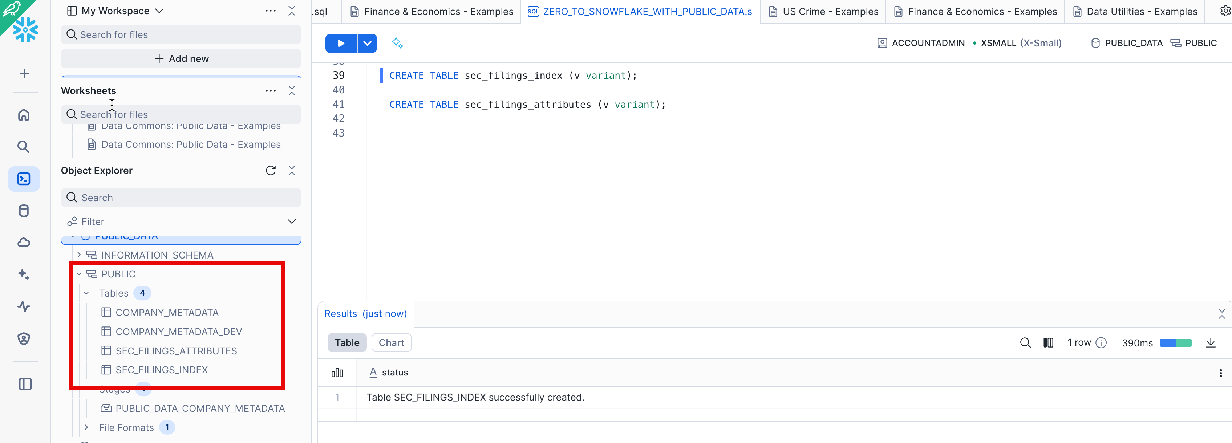This screenshot has width=1232, height=443.
Task: Search within the results table
Action: tap(1025, 343)
